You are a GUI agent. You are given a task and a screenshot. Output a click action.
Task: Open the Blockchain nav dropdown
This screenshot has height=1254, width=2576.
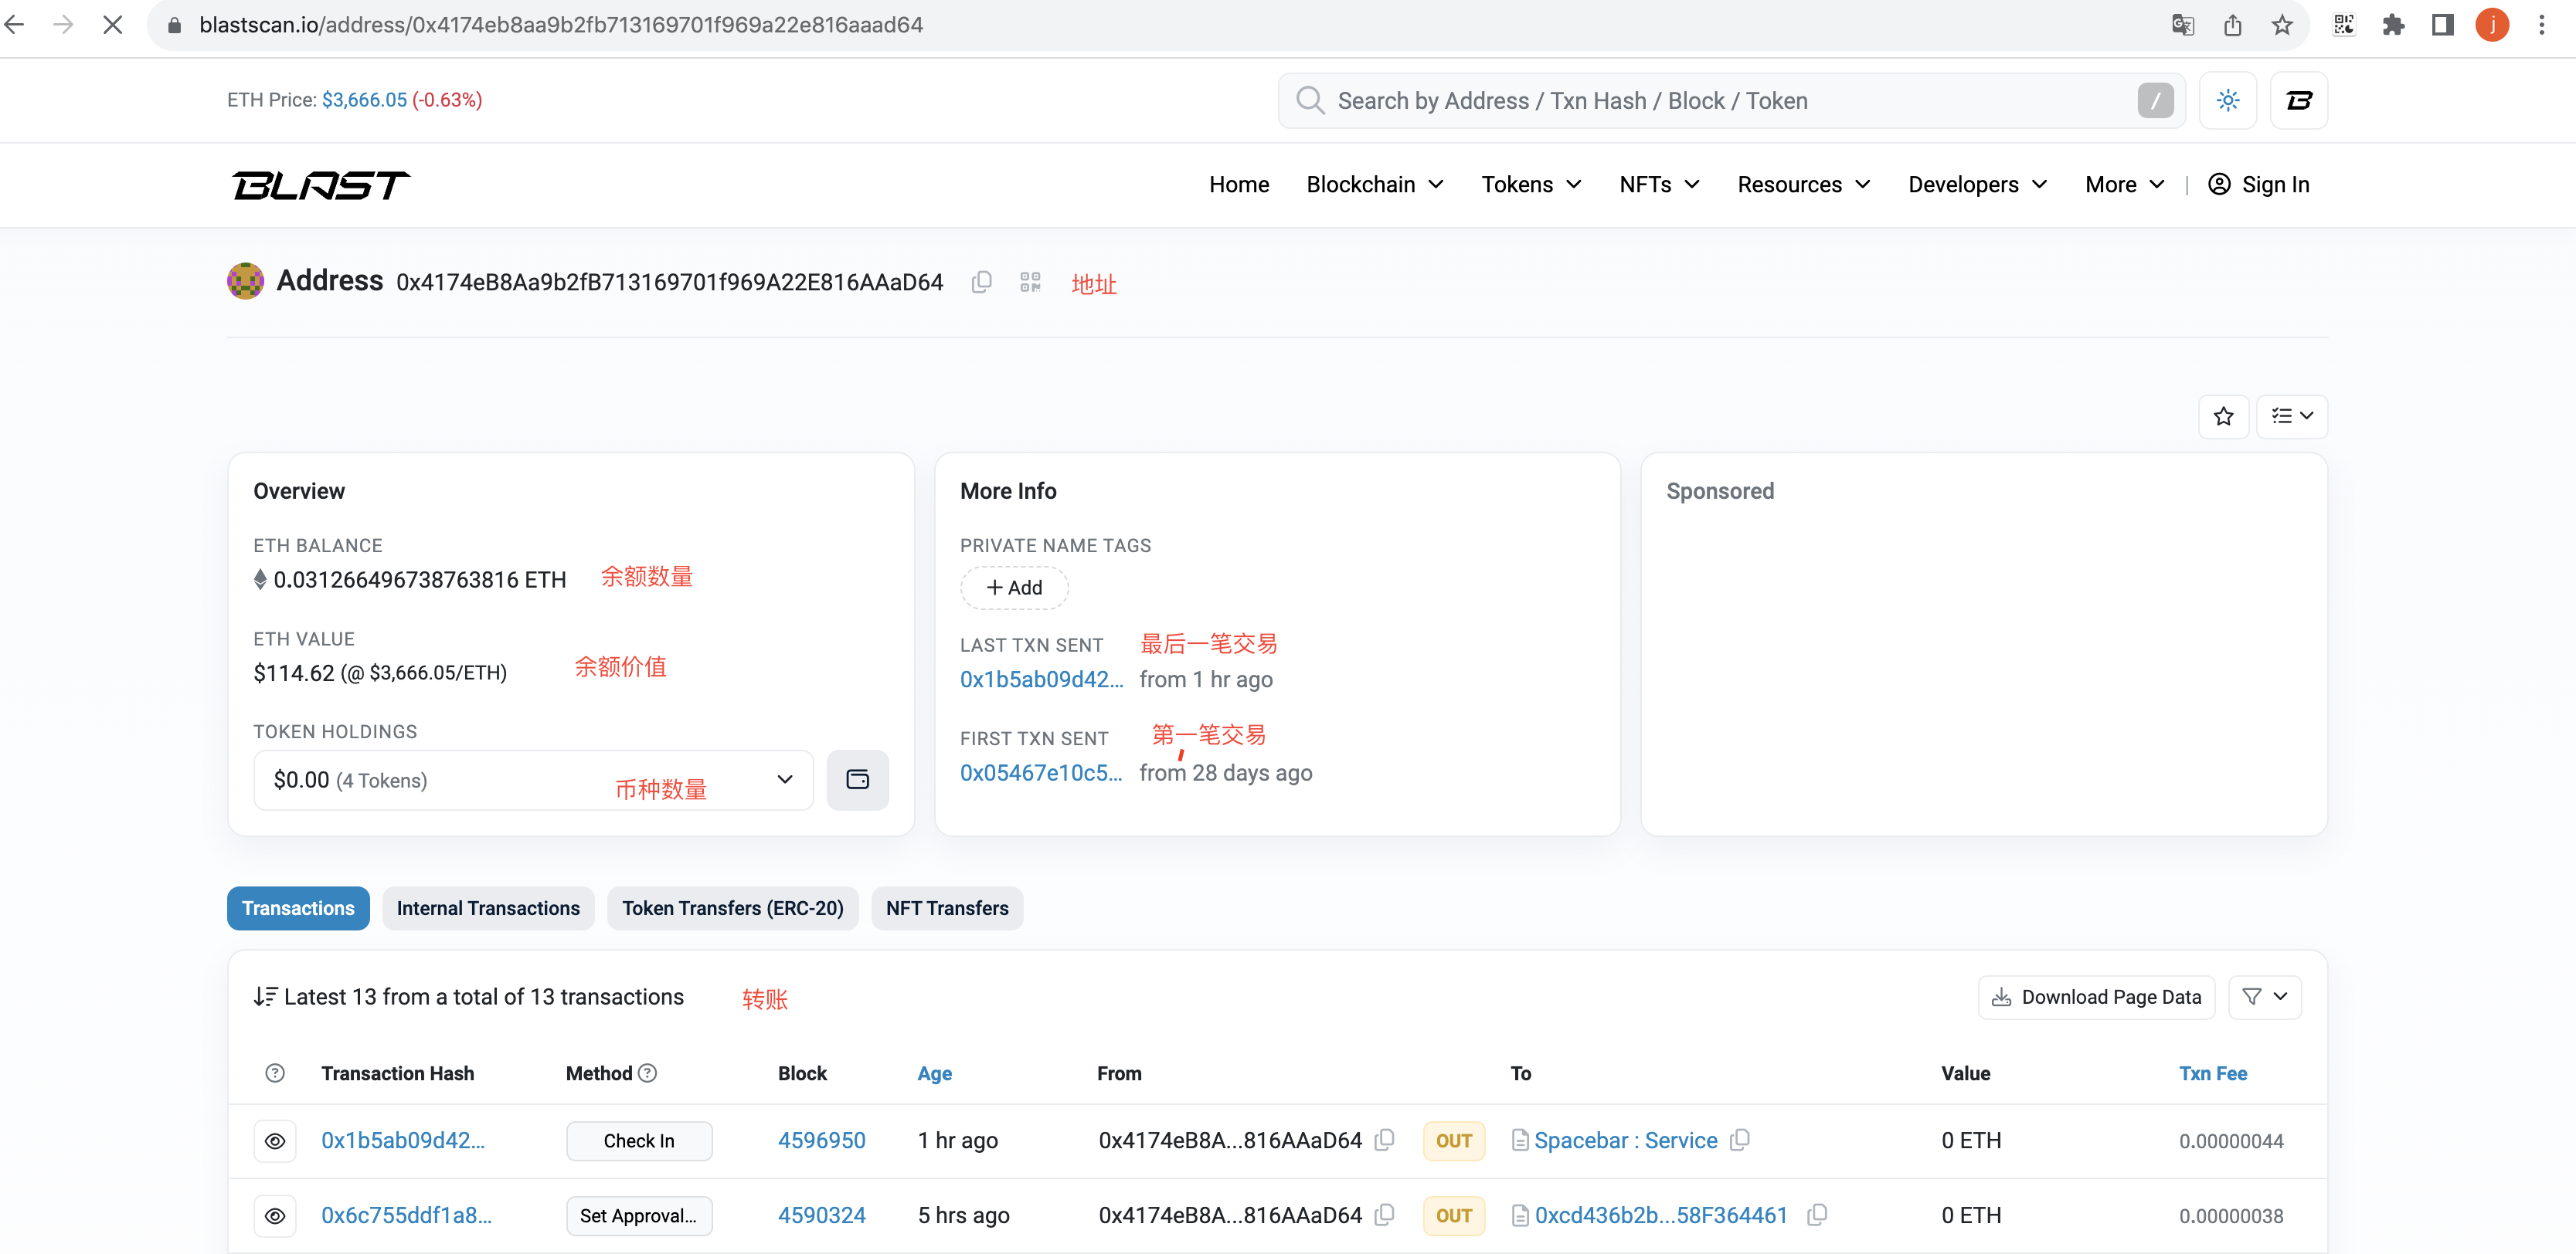1374,185
